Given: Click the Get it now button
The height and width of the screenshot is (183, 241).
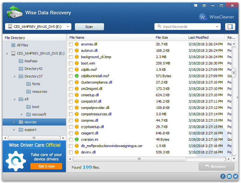Looking at the screenshot, I should pos(46,166).
